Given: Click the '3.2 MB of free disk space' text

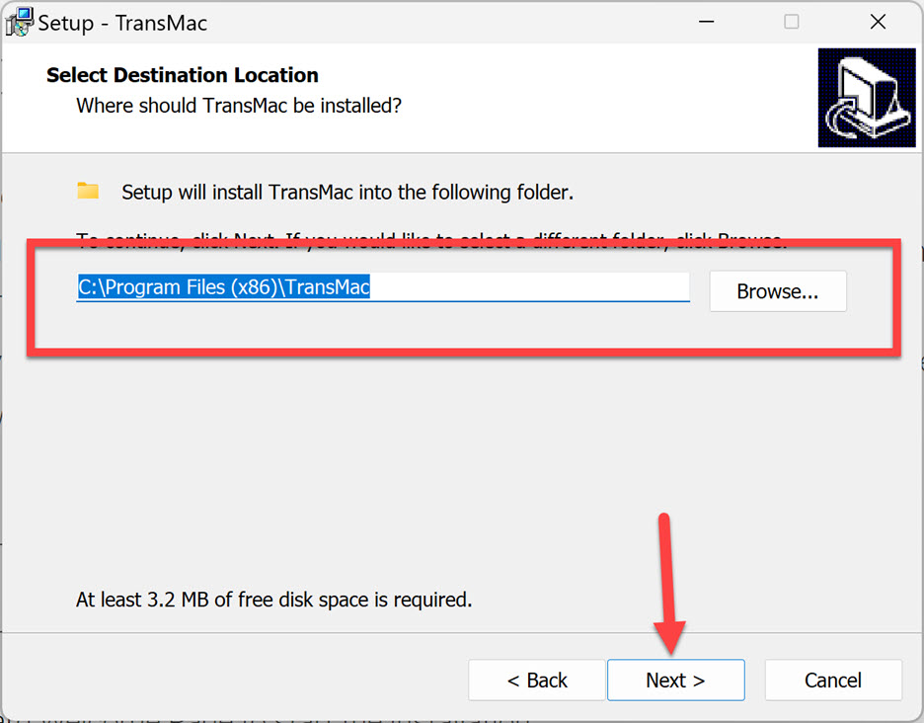Looking at the screenshot, I should [259, 600].
